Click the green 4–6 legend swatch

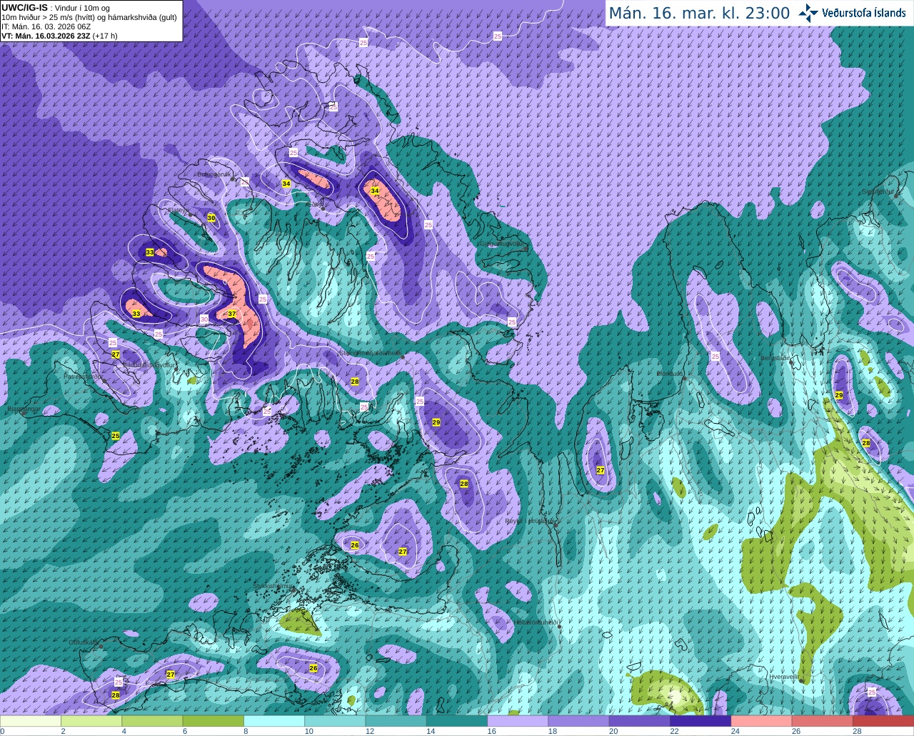click(152, 721)
